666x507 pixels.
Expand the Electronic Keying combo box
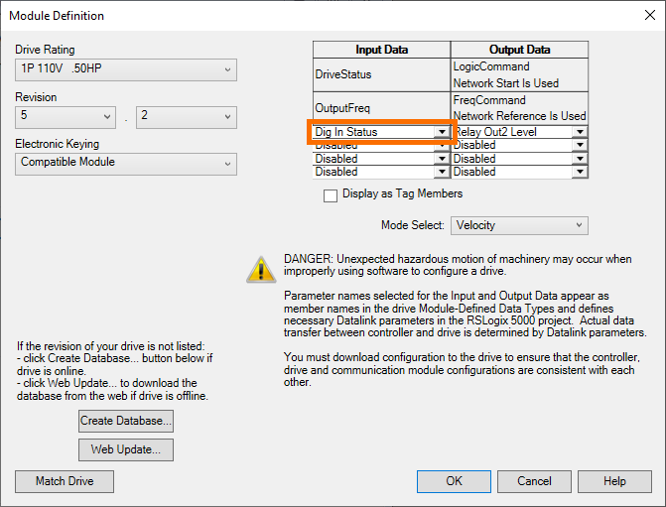pyautogui.click(x=126, y=164)
